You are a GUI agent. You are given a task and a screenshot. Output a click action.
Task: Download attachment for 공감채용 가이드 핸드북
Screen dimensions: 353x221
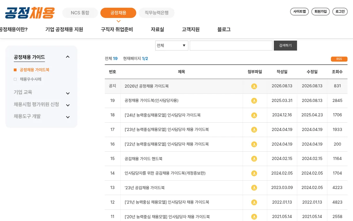point(254,159)
